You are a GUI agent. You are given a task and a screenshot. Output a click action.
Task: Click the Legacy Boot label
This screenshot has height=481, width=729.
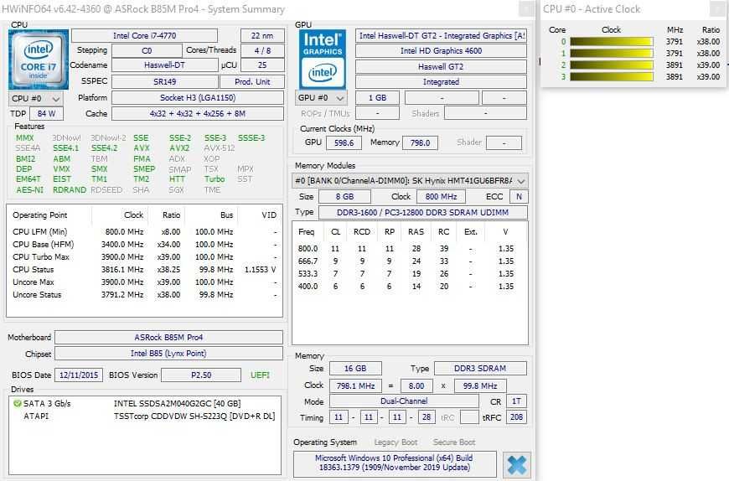coord(396,442)
